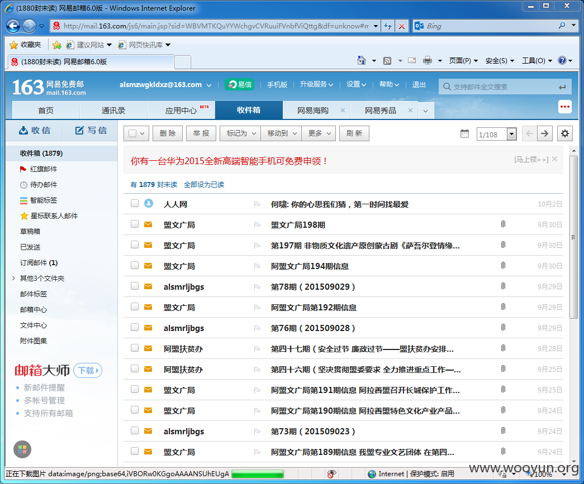Click the 人人网 sender avatar icon

click(x=149, y=203)
